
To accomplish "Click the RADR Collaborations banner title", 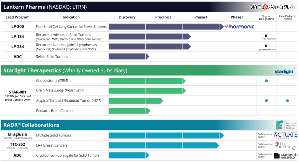I will [x=32, y=125].
